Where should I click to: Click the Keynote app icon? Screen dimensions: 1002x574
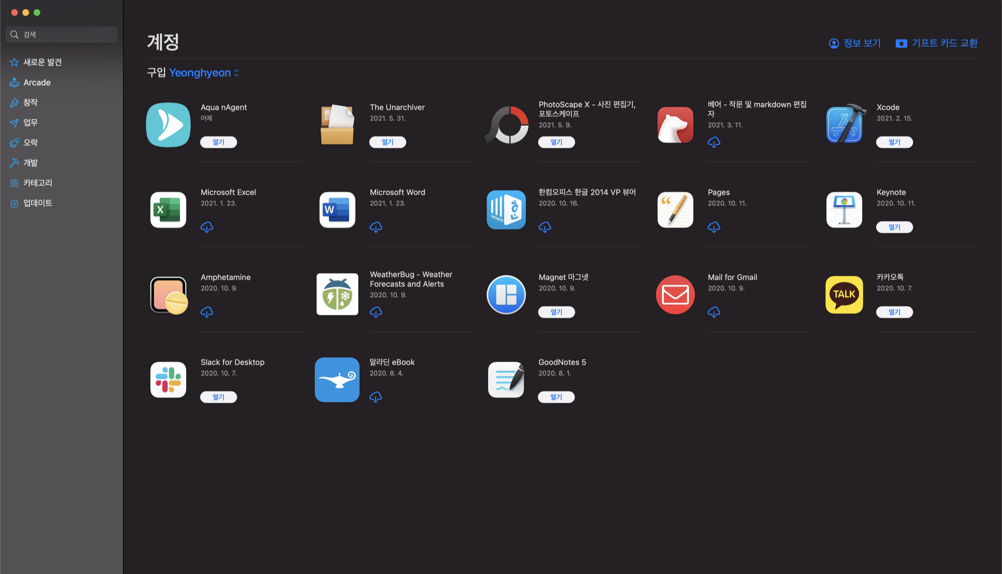[845, 210]
